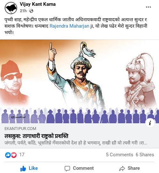Open the three-dot post options menu
Image resolution: width=159 pixels, height=173 pixels.
[x=148, y=7]
